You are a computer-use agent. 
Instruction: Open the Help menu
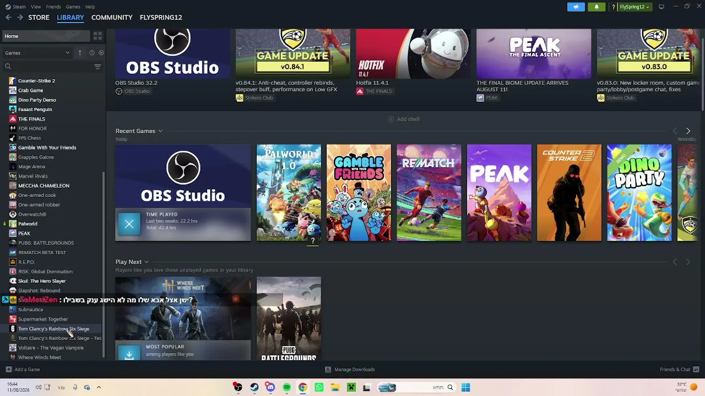[x=90, y=7]
